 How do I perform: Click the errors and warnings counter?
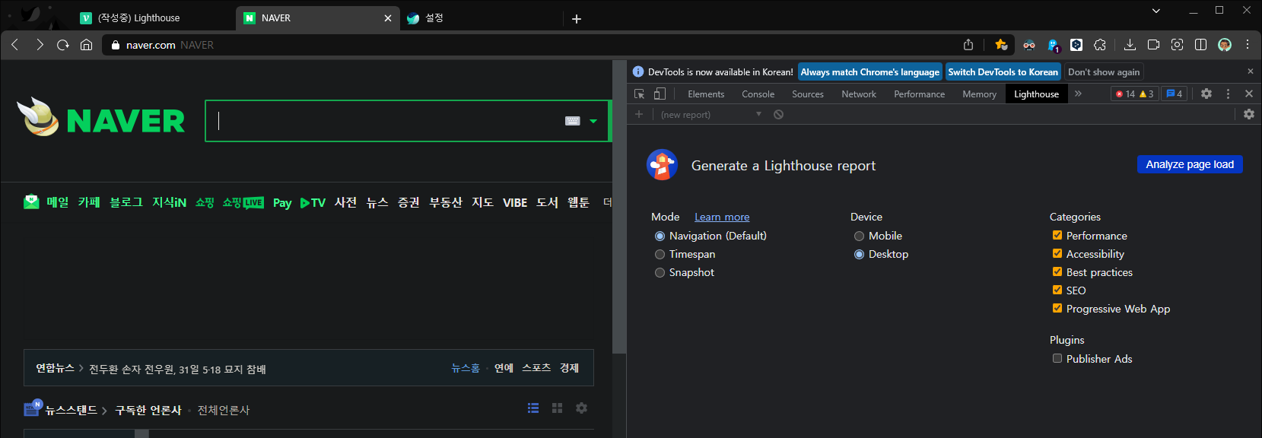coord(1134,94)
